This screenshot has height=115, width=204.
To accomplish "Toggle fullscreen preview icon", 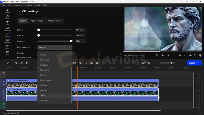I will pos(195,55).
